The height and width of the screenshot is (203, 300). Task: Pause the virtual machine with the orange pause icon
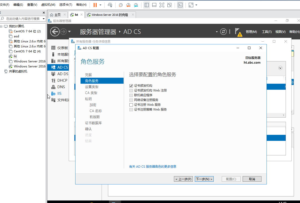[x=95, y=5]
